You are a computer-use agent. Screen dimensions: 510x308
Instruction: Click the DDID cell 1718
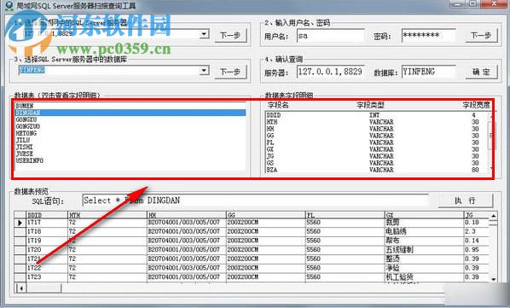tap(47, 231)
